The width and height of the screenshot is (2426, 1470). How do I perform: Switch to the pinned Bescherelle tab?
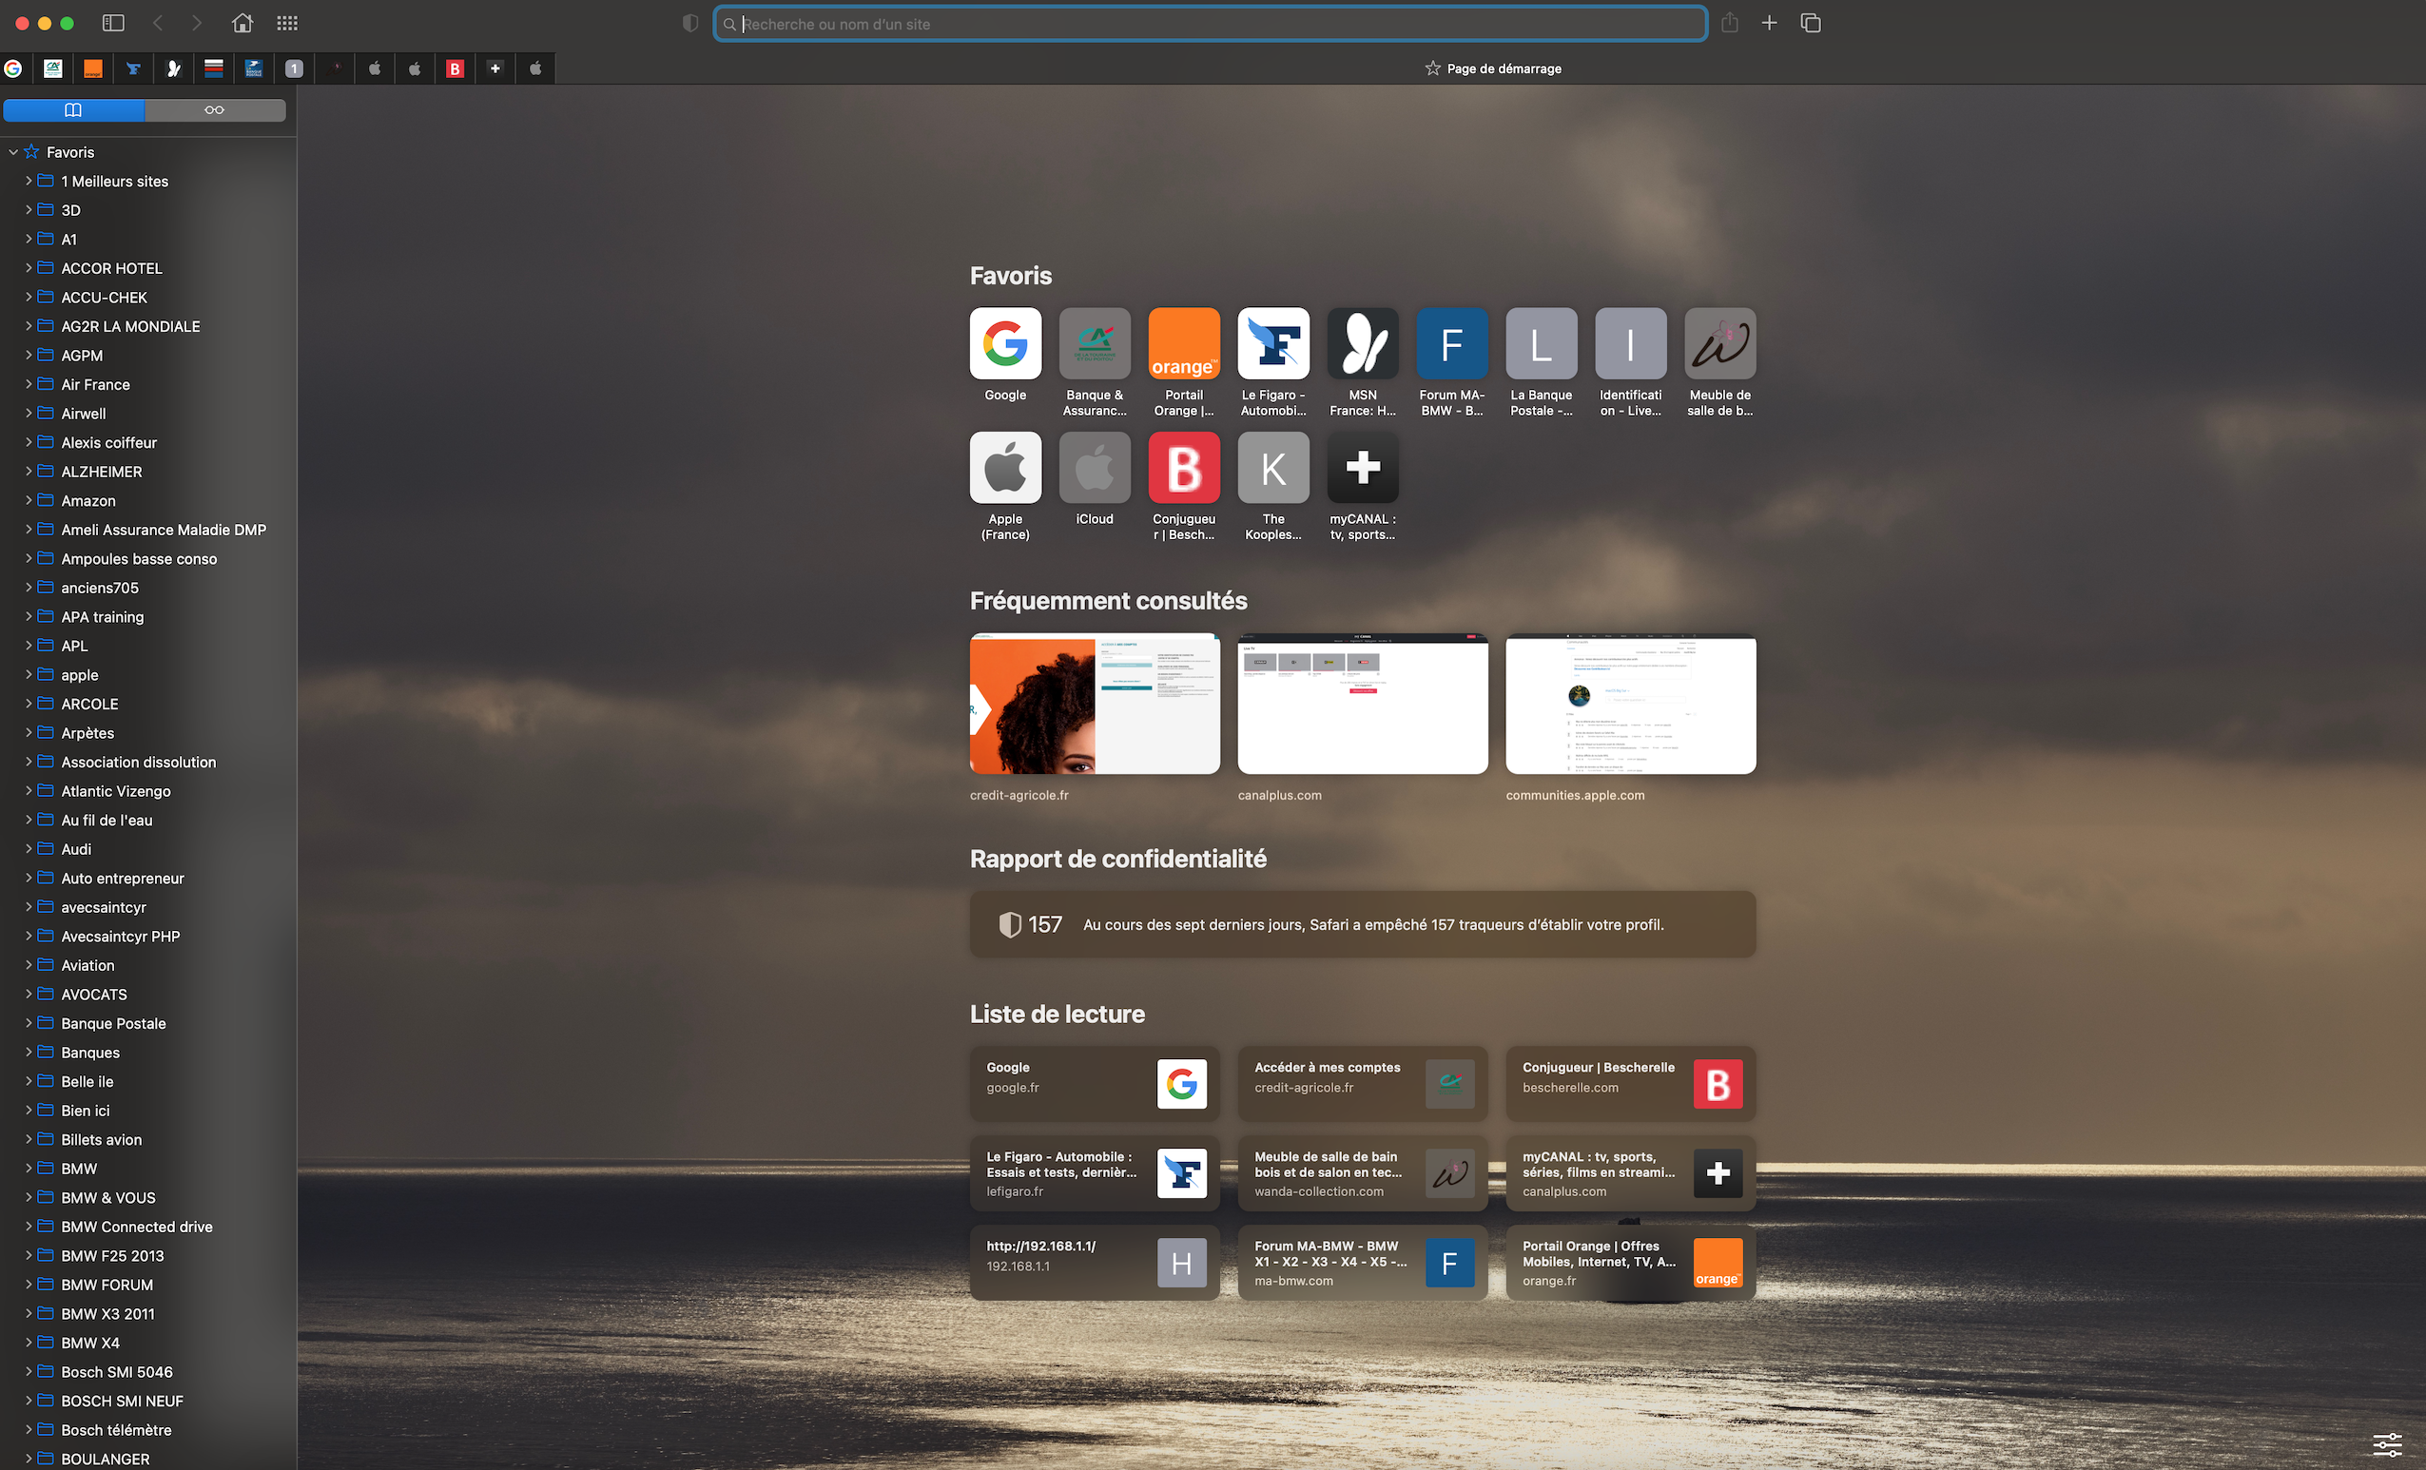455,68
